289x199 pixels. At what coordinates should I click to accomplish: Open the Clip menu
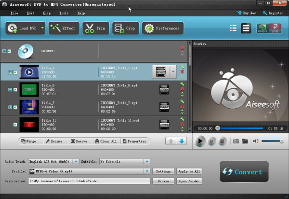point(47,13)
